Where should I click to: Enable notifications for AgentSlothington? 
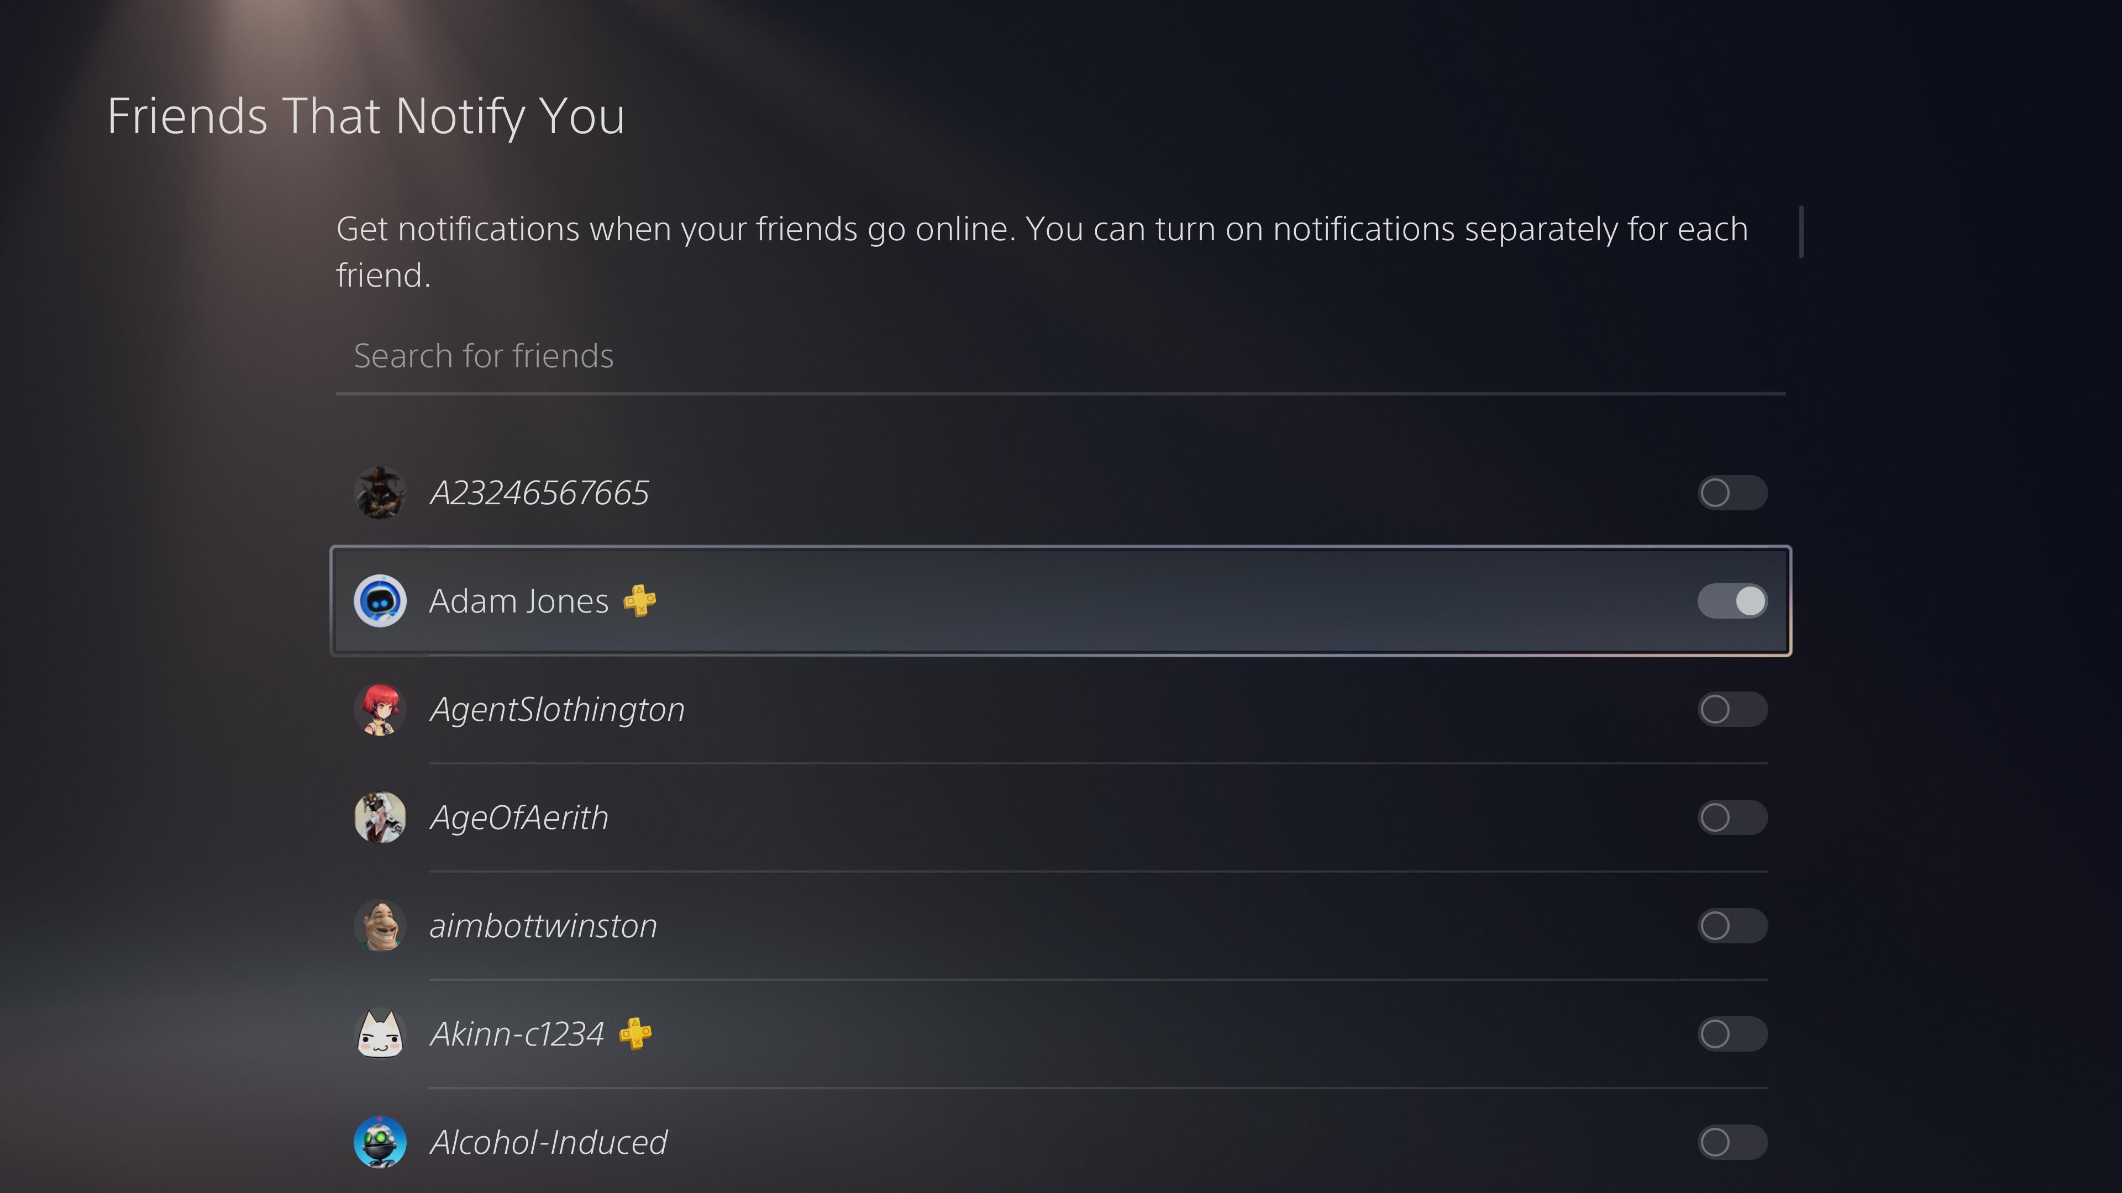1731,709
